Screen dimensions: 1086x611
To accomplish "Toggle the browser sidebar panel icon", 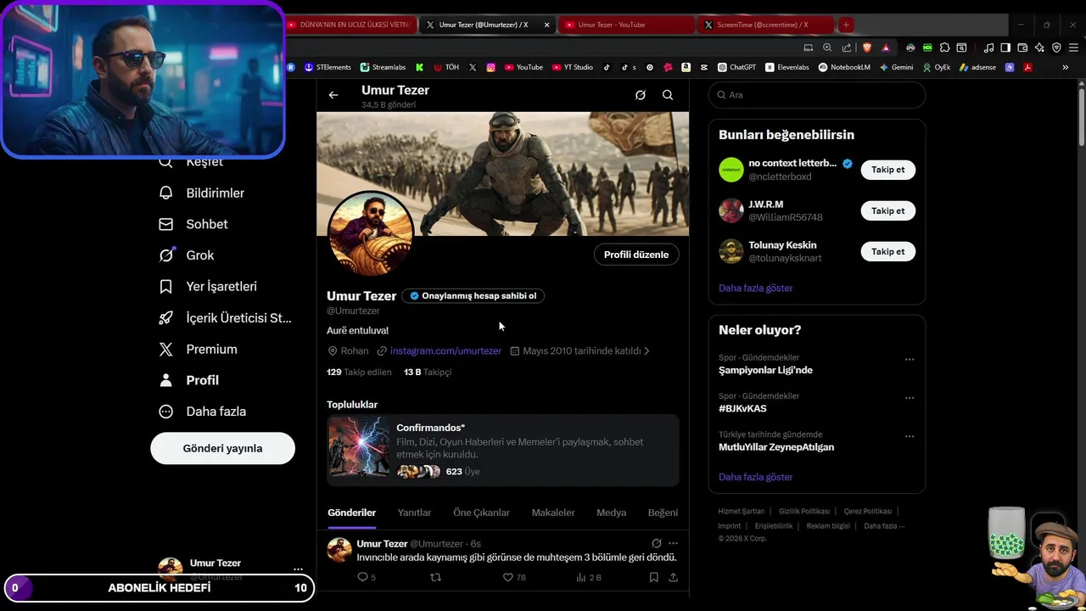I will pyautogui.click(x=1005, y=48).
